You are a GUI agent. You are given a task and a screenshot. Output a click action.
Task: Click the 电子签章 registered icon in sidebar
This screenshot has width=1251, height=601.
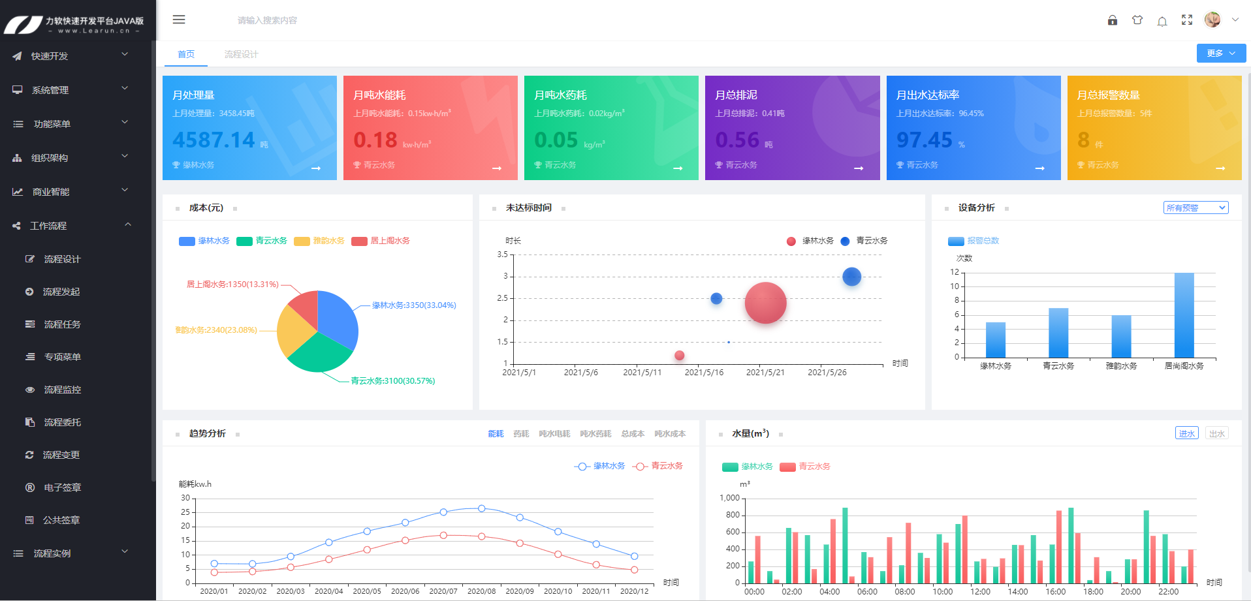click(29, 487)
